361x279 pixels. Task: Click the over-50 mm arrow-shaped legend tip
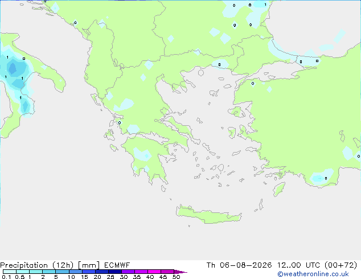(180, 272)
